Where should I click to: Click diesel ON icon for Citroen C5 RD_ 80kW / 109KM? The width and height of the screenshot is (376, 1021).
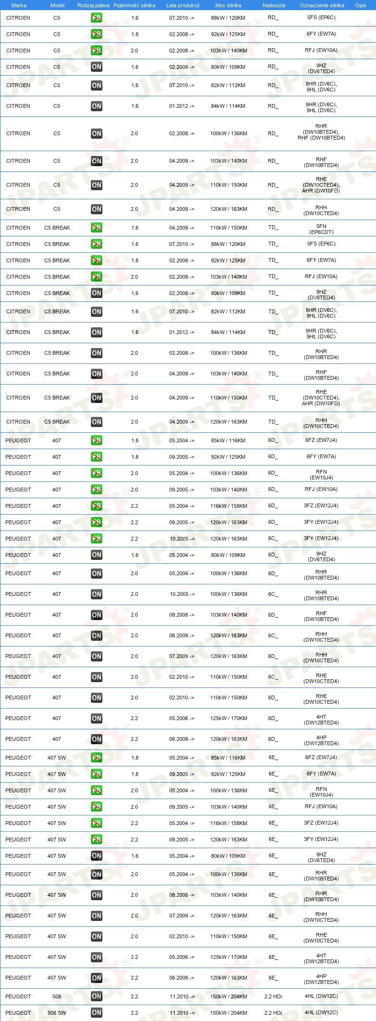coord(96,67)
